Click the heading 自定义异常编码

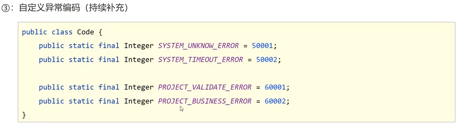click(49, 8)
